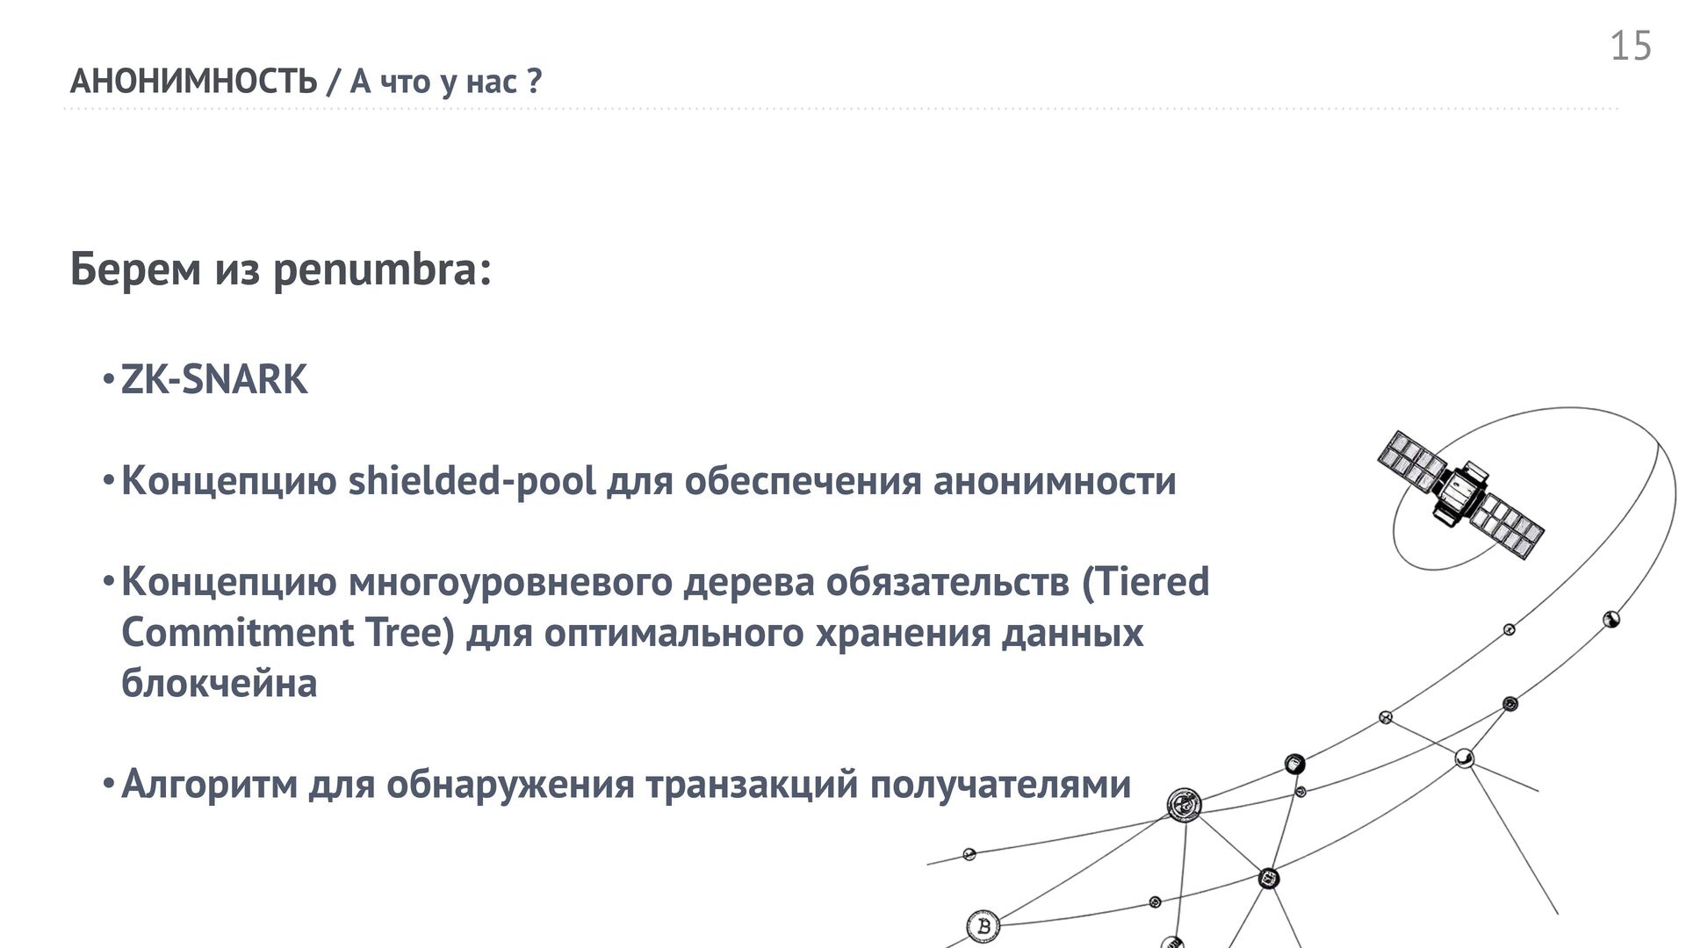The height and width of the screenshot is (948, 1686).
Task: Click the Bitcoin coin icon
Action: point(983,925)
